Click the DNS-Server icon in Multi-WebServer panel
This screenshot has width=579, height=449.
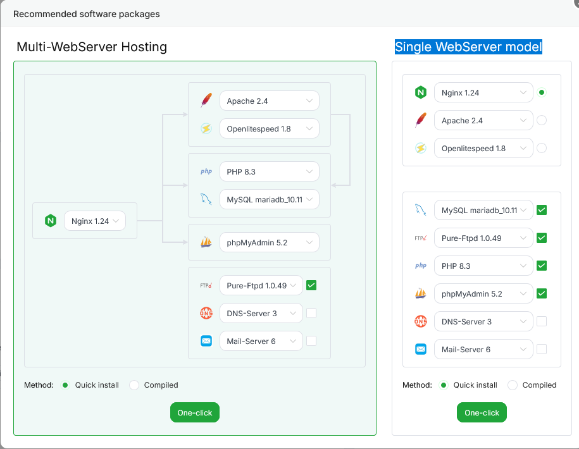(x=206, y=313)
